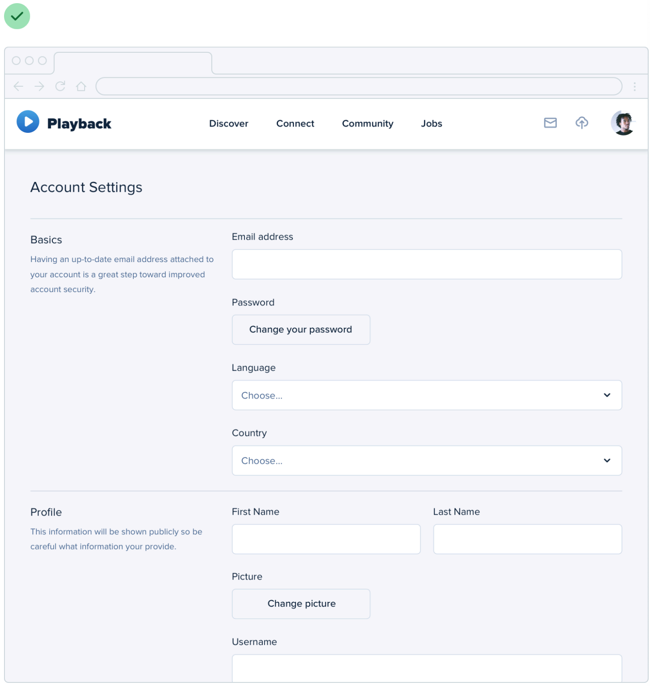Expand the Language dropdown

[427, 395]
